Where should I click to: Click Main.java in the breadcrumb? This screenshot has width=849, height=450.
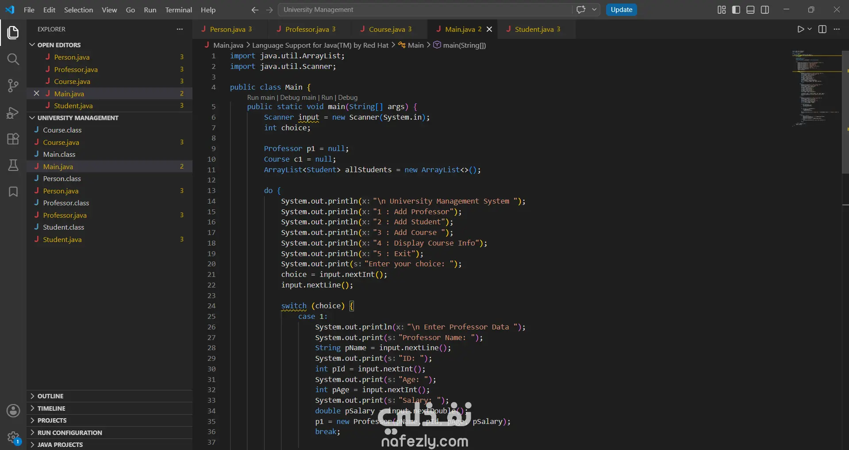click(228, 45)
